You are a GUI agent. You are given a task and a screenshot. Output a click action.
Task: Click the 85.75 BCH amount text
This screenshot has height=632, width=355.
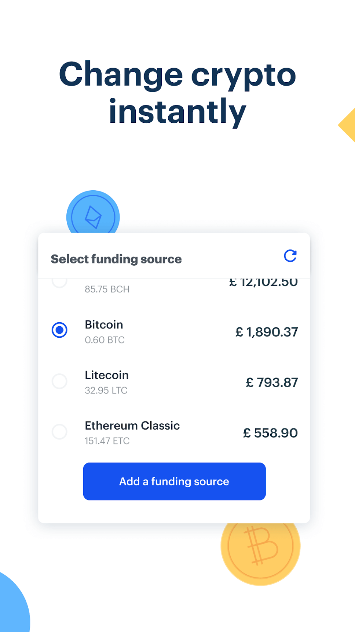pos(107,289)
